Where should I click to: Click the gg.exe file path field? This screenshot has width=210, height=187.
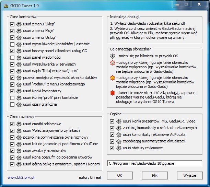[x=155, y=163]
